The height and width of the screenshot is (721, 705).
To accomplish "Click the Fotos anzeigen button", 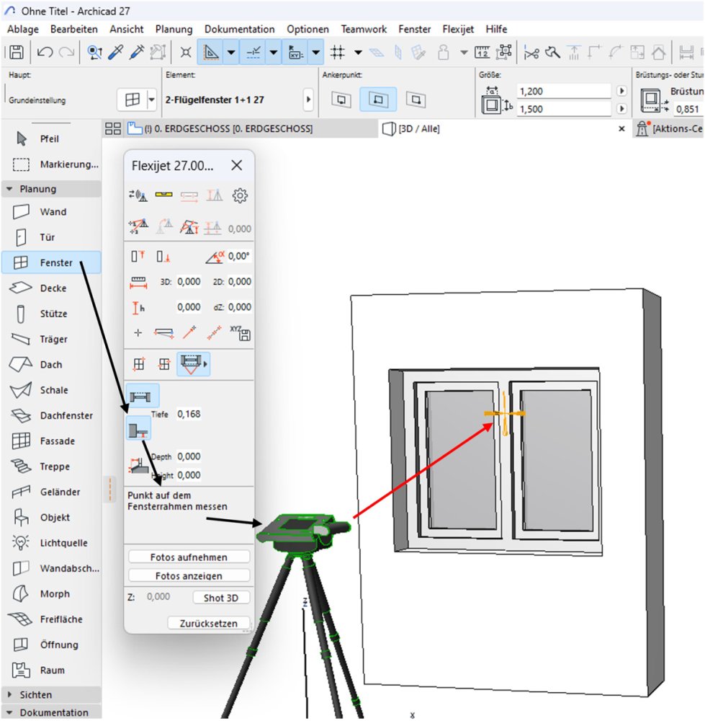I will 189,576.
